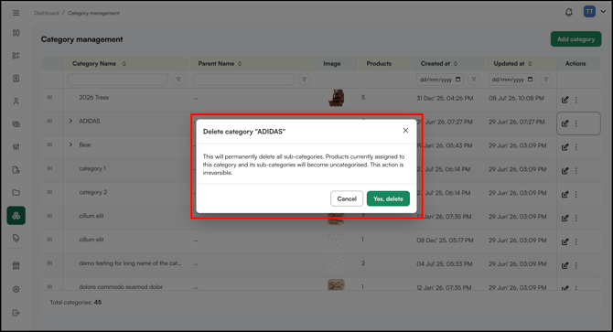Screen dimensions: 613x332
Task: Focus the Category Name filter input
Action: pos(118,80)
